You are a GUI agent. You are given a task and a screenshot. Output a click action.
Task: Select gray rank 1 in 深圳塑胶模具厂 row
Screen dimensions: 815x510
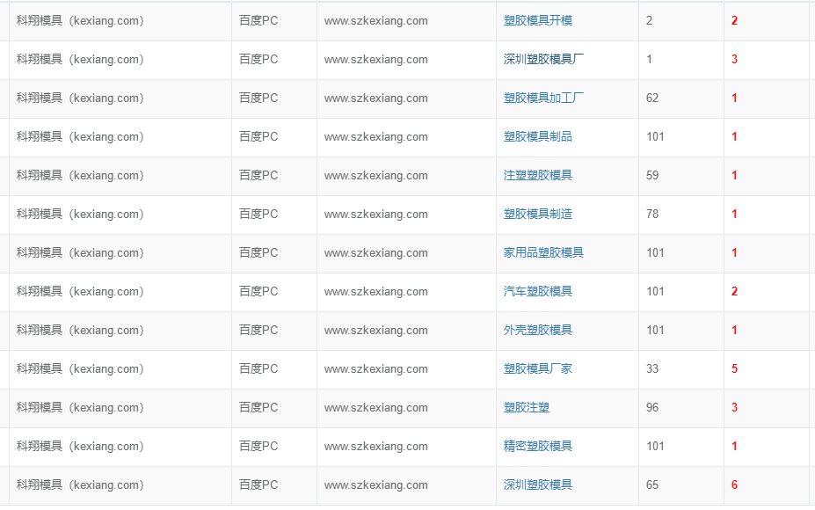(x=649, y=59)
